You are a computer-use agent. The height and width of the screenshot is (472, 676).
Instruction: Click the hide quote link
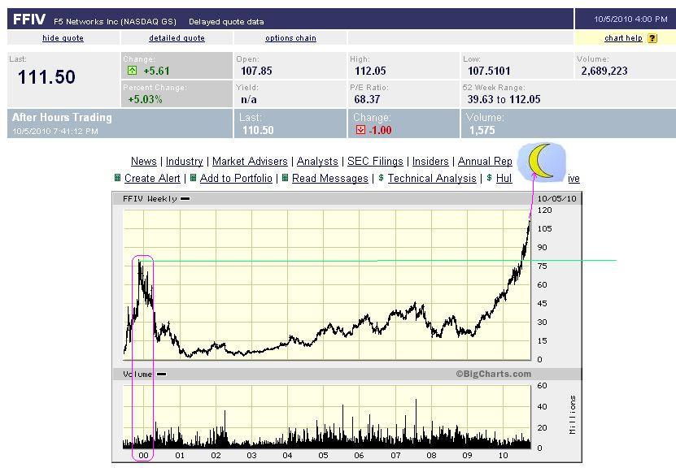tap(63, 38)
